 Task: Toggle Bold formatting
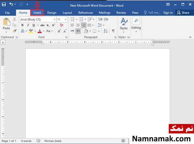[x=22, y=25]
